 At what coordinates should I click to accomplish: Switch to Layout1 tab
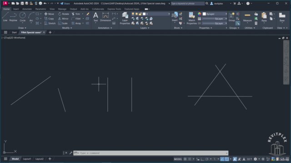[27, 159]
